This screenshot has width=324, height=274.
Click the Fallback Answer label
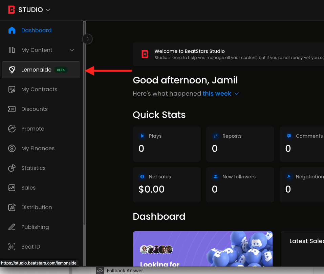coord(125,271)
